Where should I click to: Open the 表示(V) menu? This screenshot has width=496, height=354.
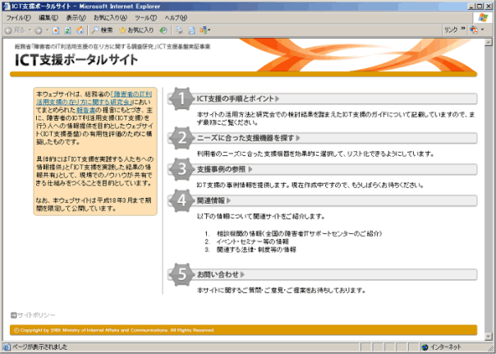76,18
